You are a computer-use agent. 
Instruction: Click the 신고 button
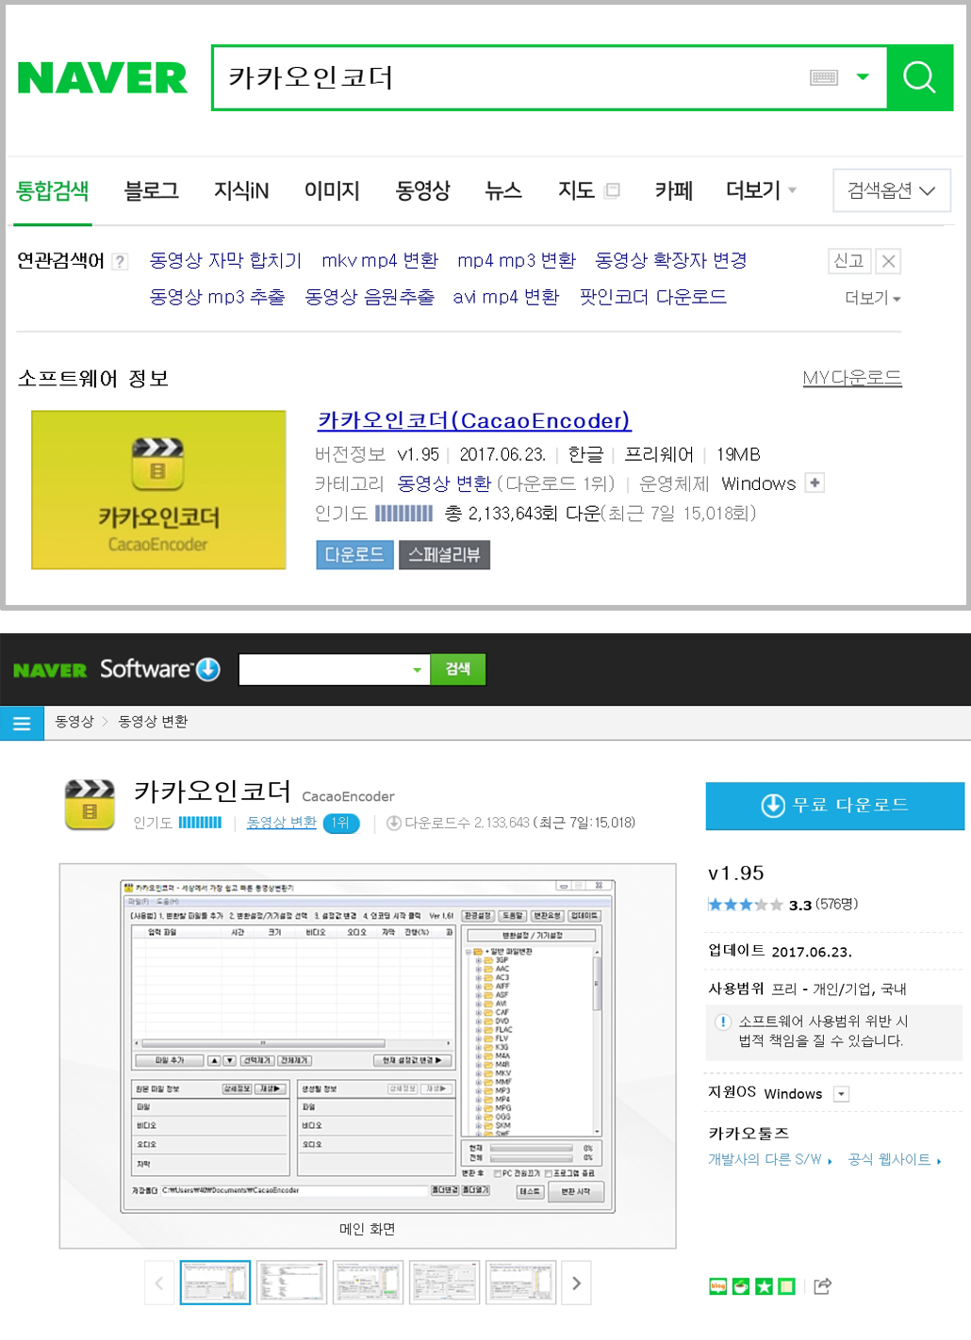(x=848, y=261)
